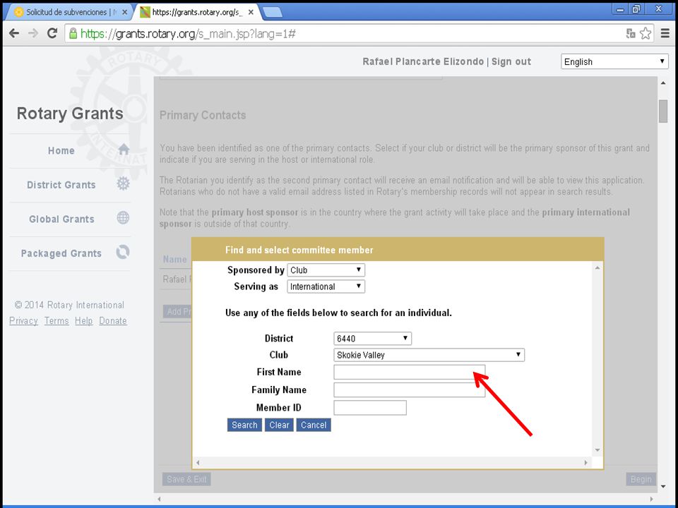Click the browser address bar URL
Viewport: 678px width, 508px height.
tap(188, 34)
